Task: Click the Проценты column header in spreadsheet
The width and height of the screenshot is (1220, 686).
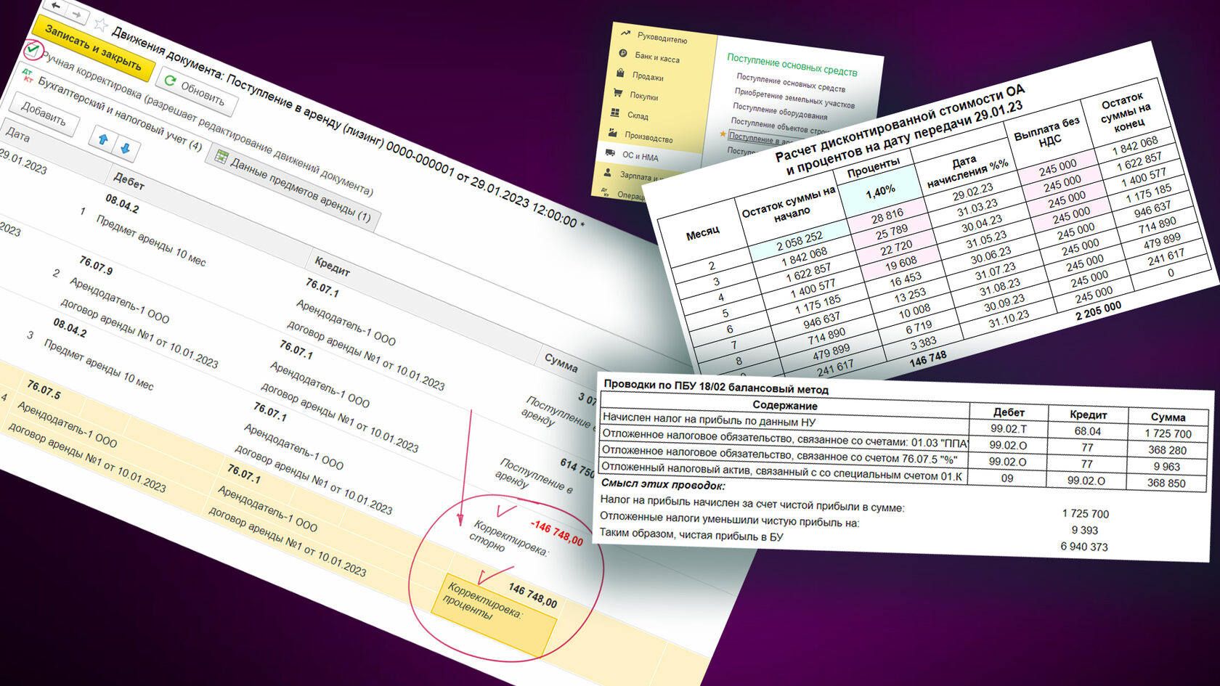Action: [873, 168]
